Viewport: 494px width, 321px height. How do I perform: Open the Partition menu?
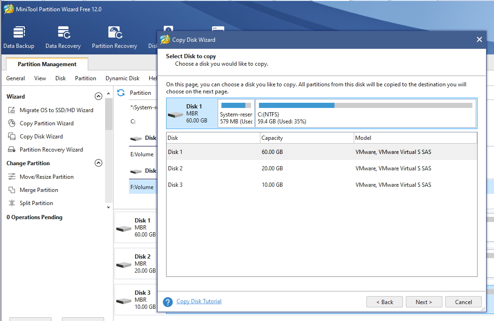click(85, 78)
